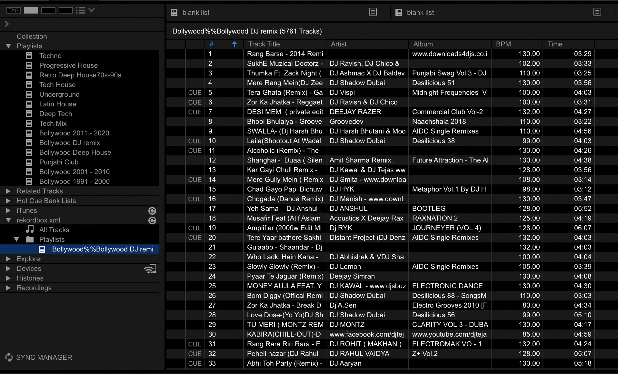Click the SYNC MANAGER circular arrows icon
The width and height of the screenshot is (618, 374).
tap(9, 357)
